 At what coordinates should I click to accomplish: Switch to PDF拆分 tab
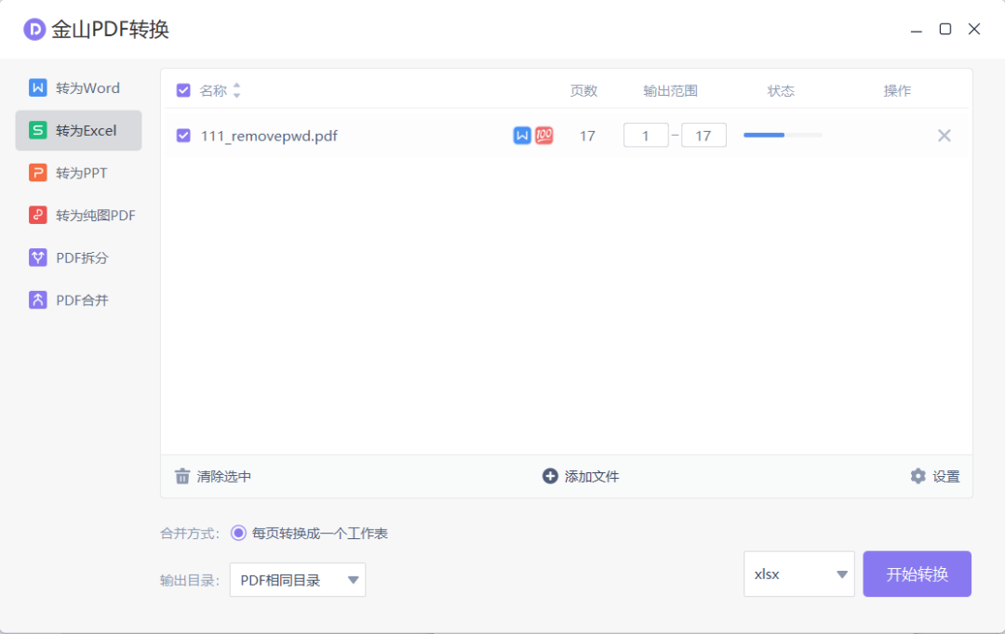click(79, 258)
